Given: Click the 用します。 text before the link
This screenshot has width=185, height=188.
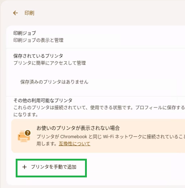Looking at the screenshot, I should tap(47, 144).
